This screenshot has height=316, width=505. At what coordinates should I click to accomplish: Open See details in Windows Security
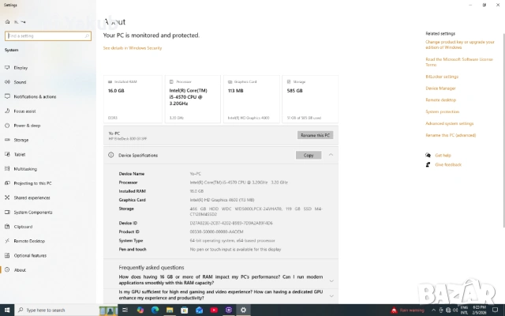click(133, 48)
